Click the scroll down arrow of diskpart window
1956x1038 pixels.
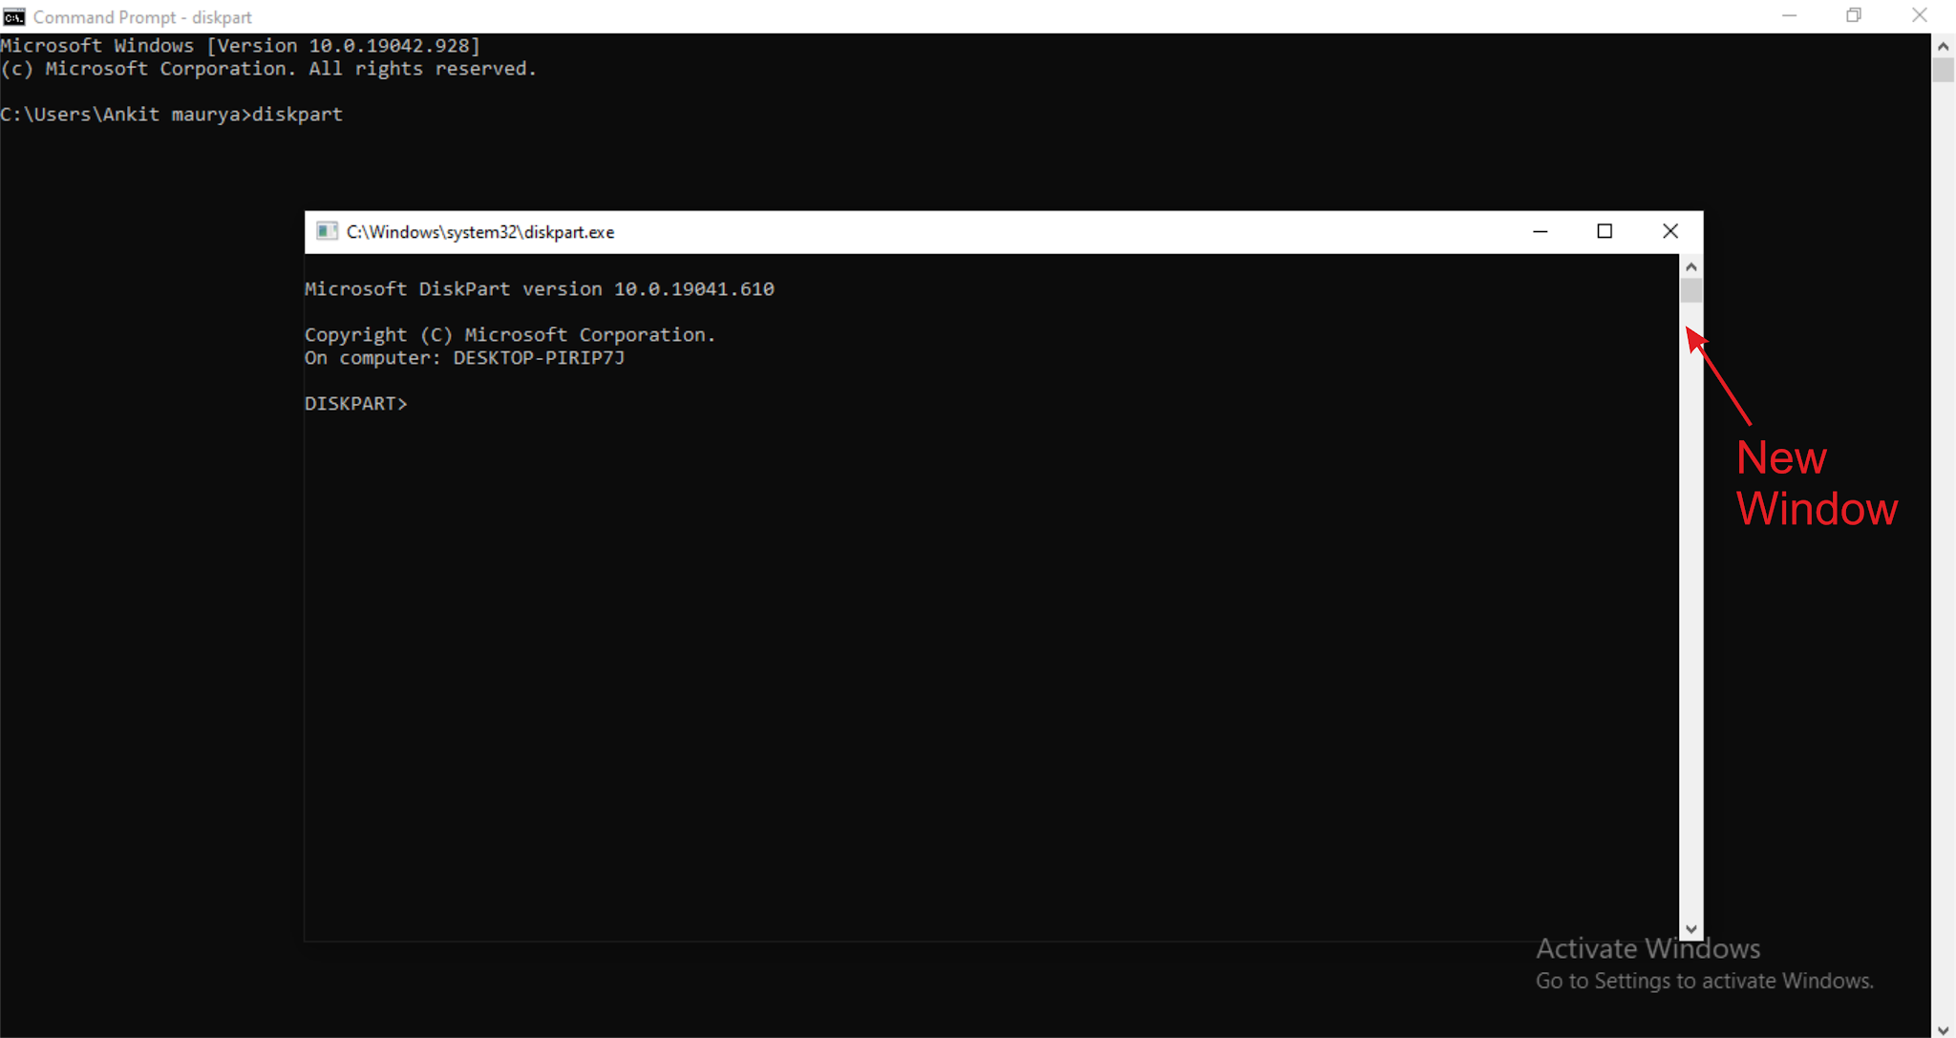(1690, 926)
